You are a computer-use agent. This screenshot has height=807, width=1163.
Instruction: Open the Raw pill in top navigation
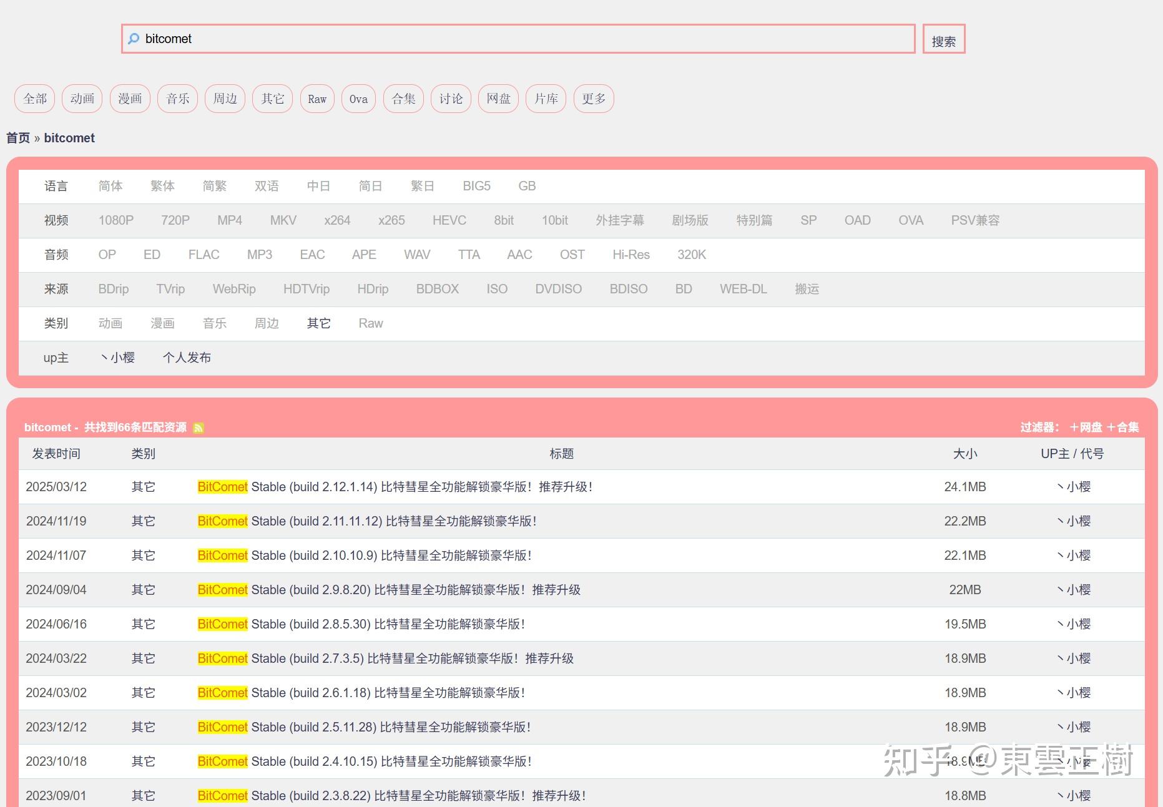point(317,99)
